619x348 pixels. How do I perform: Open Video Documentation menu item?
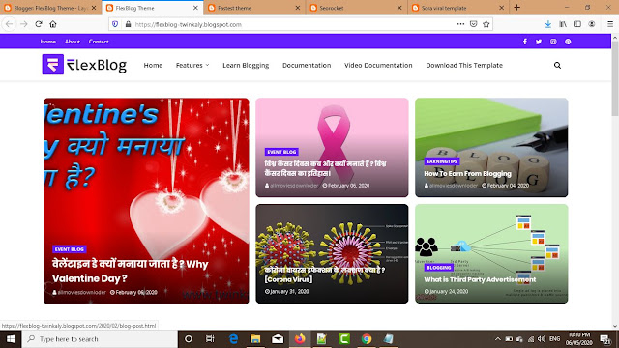click(378, 65)
